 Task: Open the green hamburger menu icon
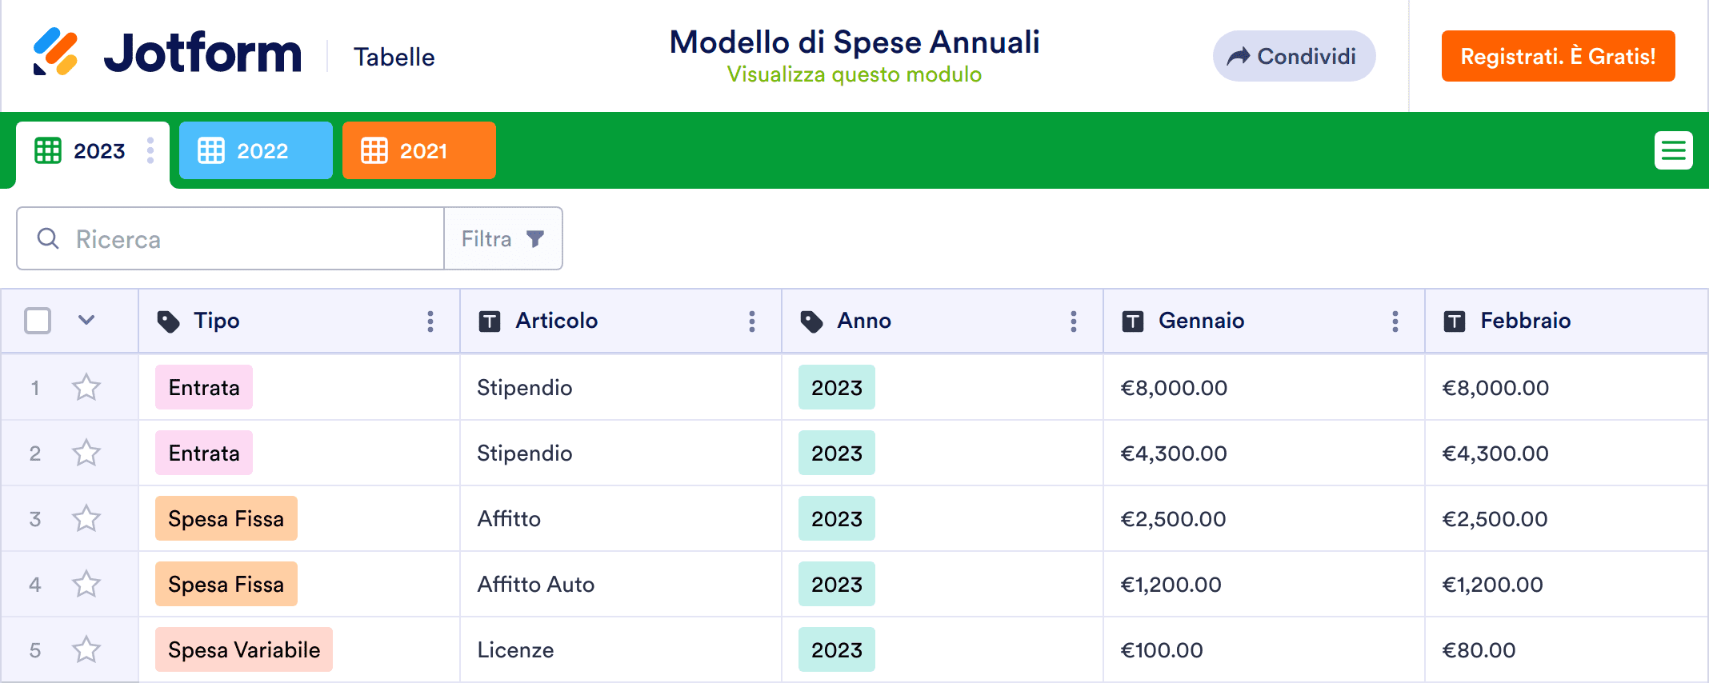tap(1673, 150)
